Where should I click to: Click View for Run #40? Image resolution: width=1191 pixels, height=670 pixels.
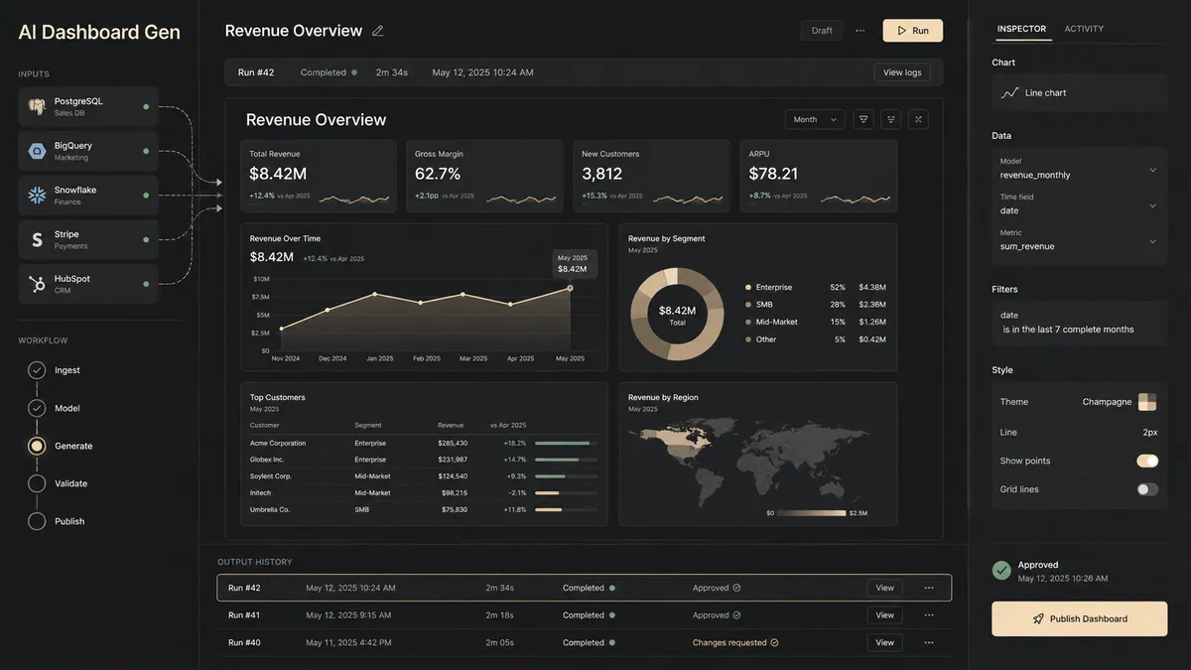point(884,642)
